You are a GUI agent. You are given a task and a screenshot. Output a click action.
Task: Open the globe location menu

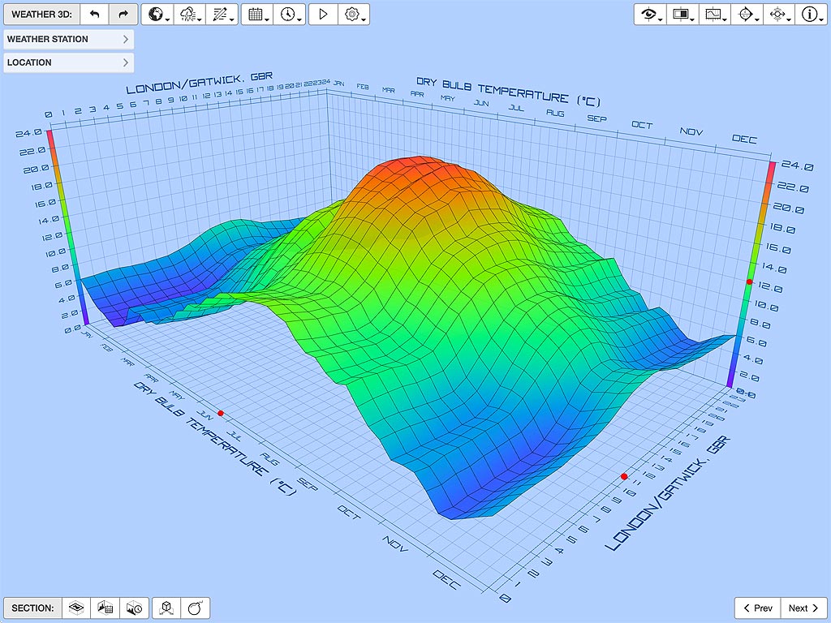[x=157, y=15]
